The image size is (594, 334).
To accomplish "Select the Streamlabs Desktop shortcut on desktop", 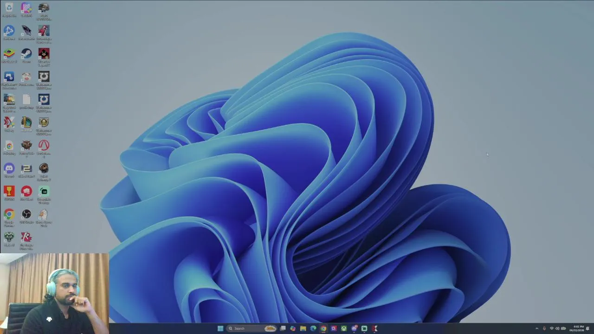I will 44,195.
